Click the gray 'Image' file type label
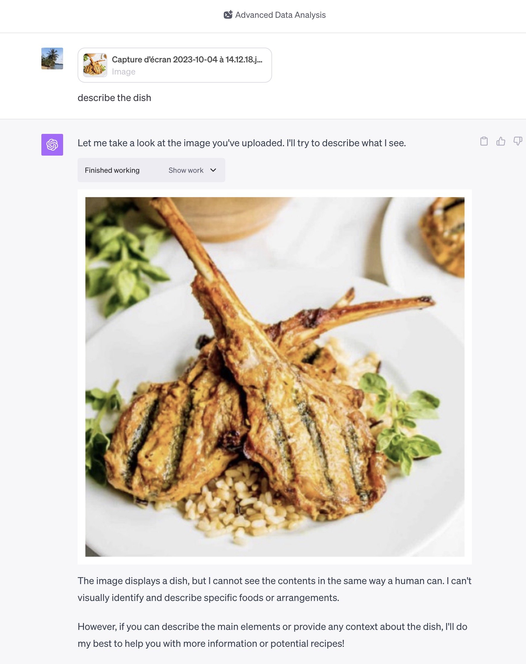This screenshot has height=664, width=526. 123,72
